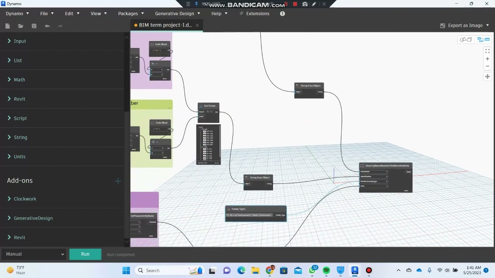The height and width of the screenshot is (278, 495).
Task: Activate the pan mode icon
Action: (487, 76)
